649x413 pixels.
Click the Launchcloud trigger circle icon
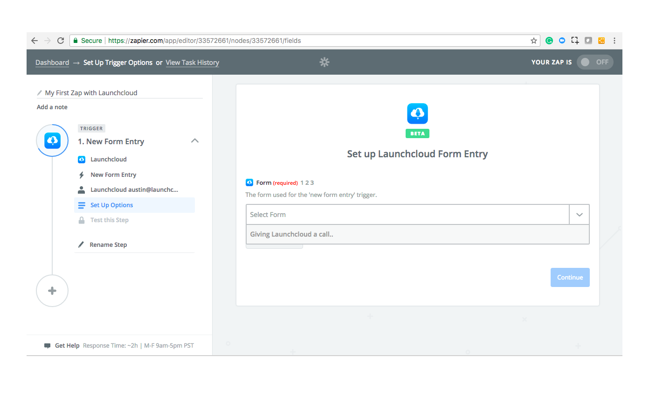[x=52, y=140]
